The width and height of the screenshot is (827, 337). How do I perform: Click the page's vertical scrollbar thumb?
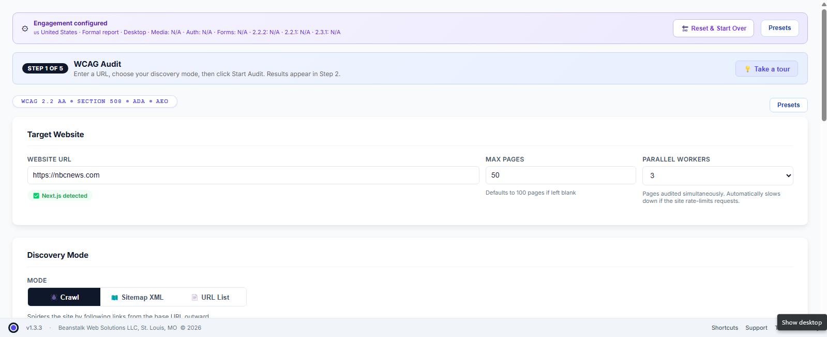[x=824, y=65]
